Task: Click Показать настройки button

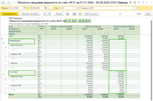Action: (30, 14)
